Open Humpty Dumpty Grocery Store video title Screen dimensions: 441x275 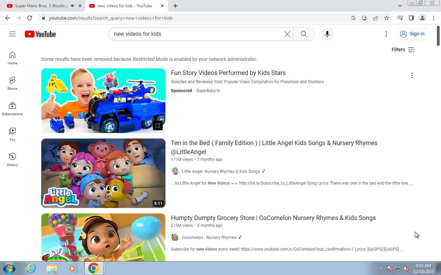273,218
